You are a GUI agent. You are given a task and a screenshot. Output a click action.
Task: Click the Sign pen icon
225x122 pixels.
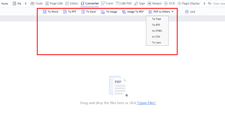(x=136, y=3)
